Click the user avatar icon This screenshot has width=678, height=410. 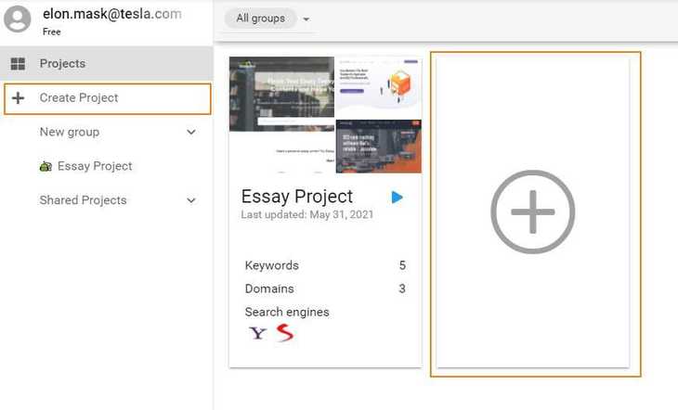point(18,19)
